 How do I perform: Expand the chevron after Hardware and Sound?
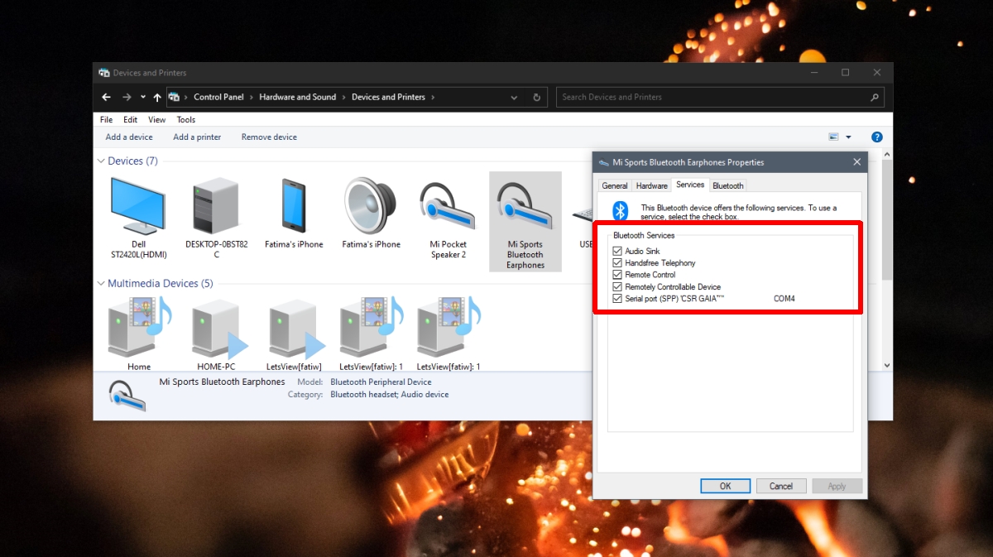pyautogui.click(x=343, y=97)
